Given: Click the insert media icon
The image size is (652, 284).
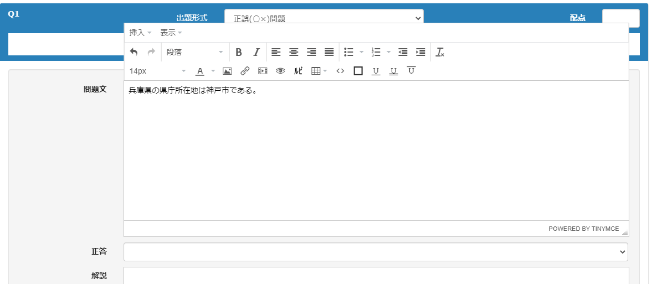Looking at the screenshot, I should (x=263, y=71).
